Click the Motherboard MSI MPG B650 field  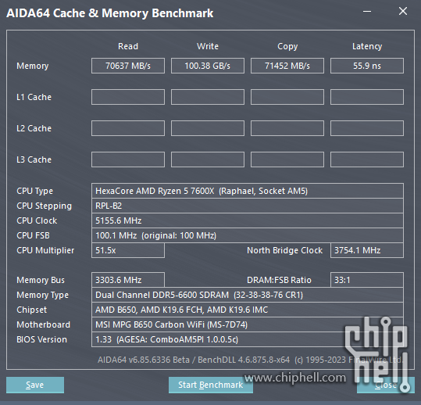tap(248, 324)
